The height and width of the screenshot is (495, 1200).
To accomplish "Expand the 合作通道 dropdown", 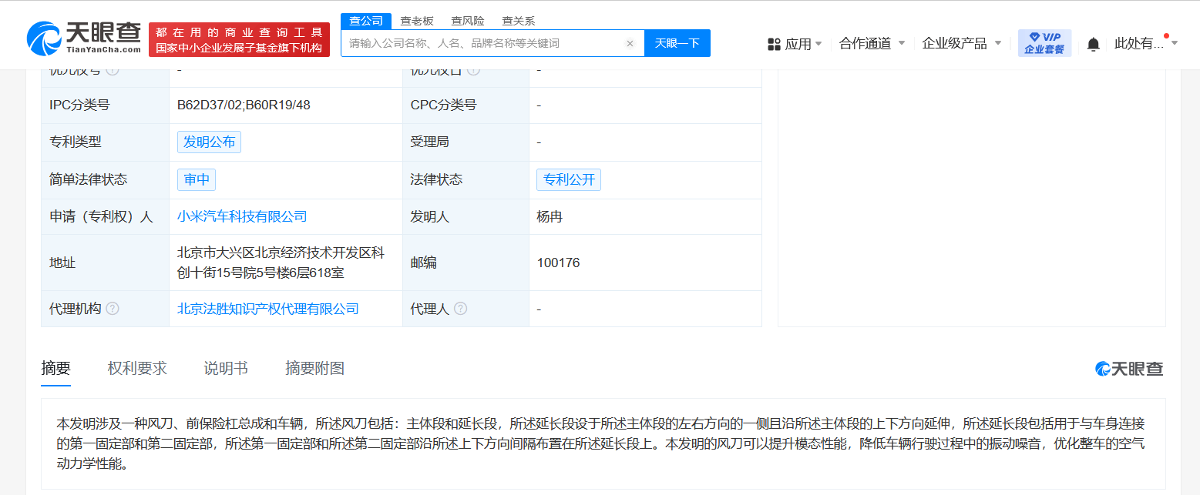I will click(x=872, y=43).
